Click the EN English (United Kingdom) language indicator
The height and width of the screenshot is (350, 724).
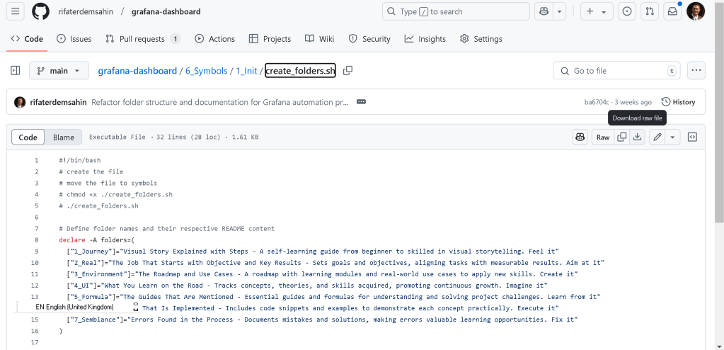coord(74,307)
